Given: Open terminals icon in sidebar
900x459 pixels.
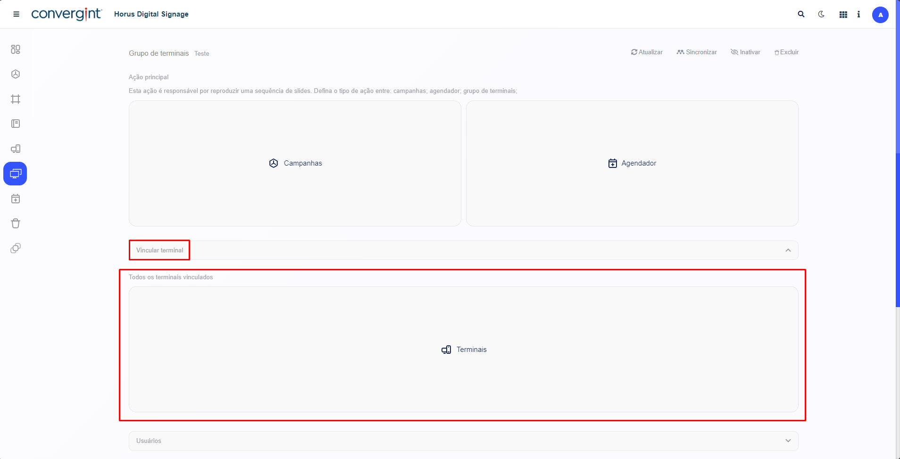Looking at the screenshot, I should pyautogui.click(x=16, y=149).
